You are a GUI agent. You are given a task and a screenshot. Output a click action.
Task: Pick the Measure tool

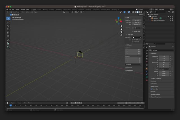coord(8,43)
